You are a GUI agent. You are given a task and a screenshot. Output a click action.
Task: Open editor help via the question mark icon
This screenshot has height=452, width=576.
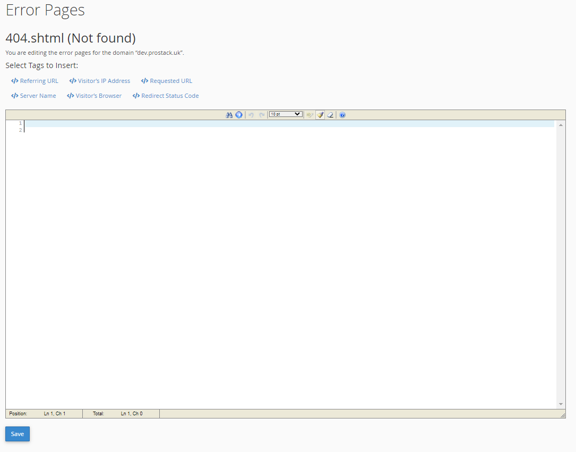click(x=342, y=114)
